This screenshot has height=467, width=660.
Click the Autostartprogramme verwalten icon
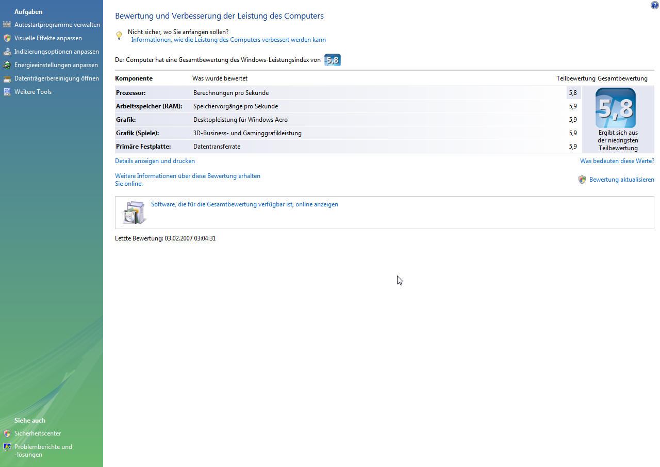tap(7, 25)
